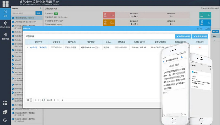The width and height of the screenshot is (220, 125).
Task: Jump to the first page icon
Action: (35, 100)
